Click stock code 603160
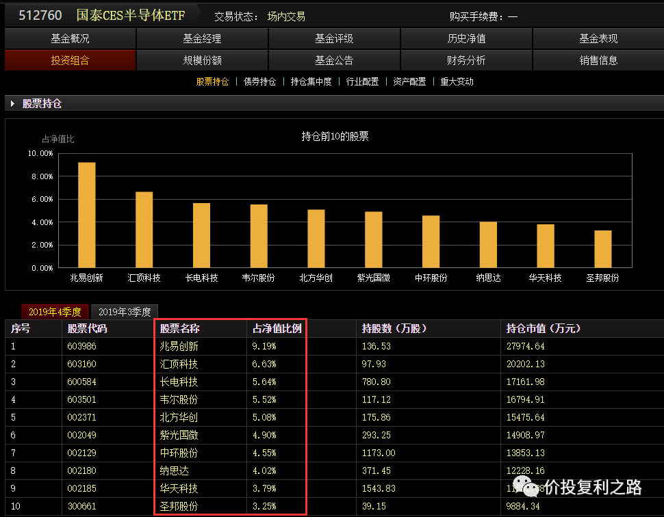The width and height of the screenshot is (664, 517). click(81, 364)
